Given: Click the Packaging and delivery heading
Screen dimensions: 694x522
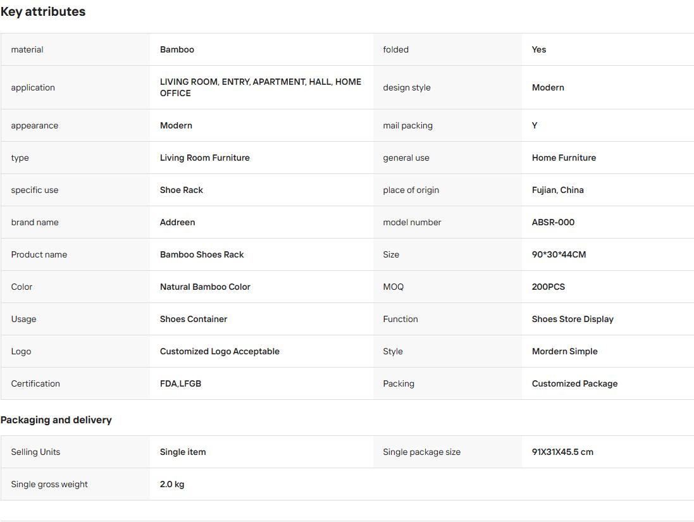Looking at the screenshot, I should coord(56,419).
